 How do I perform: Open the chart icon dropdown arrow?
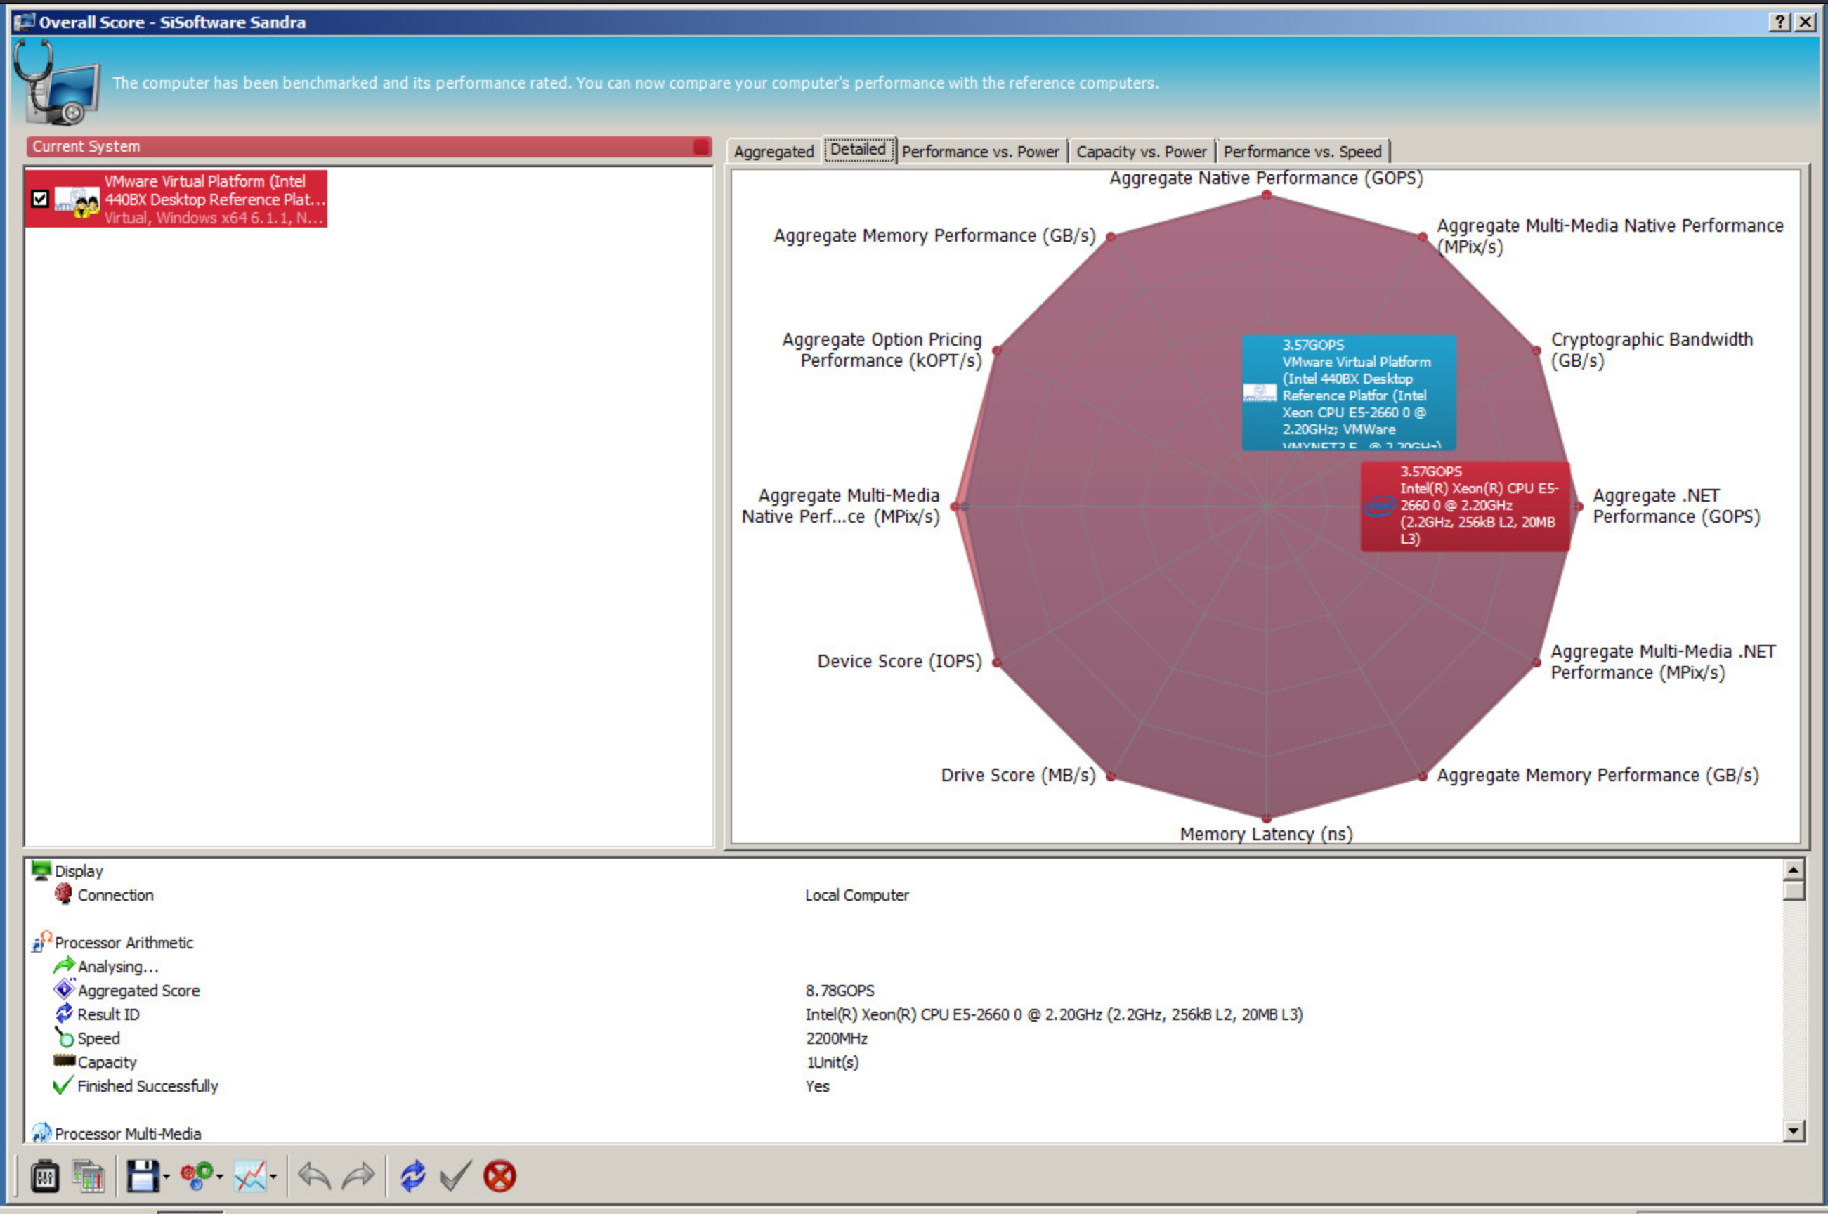[x=273, y=1177]
